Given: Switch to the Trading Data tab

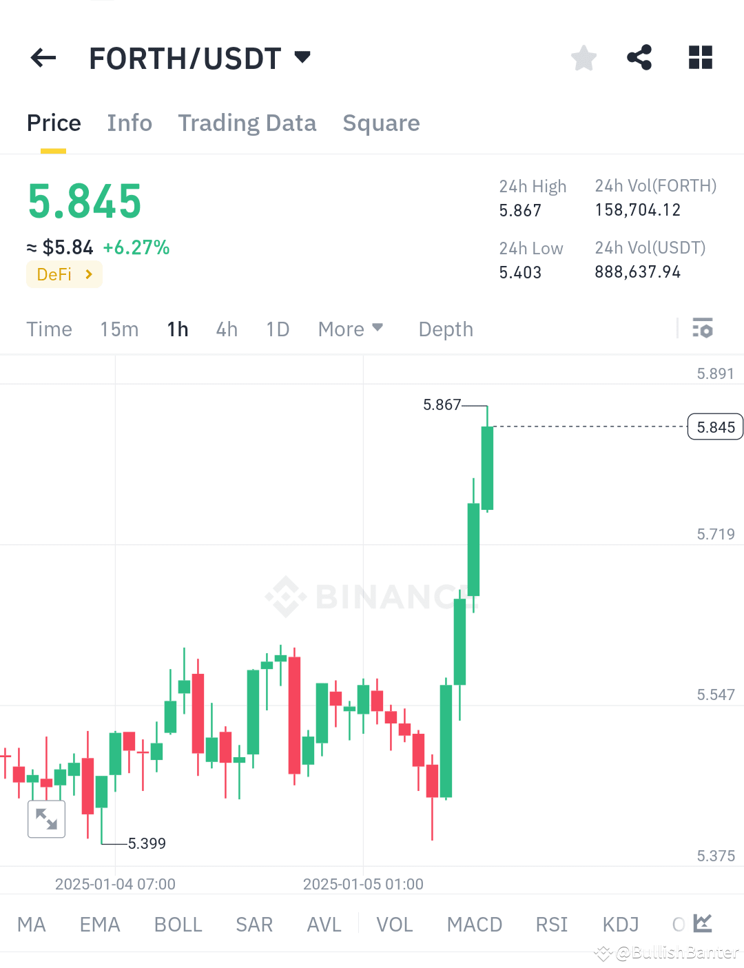Looking at the screenshot, I should click(247, 123).
